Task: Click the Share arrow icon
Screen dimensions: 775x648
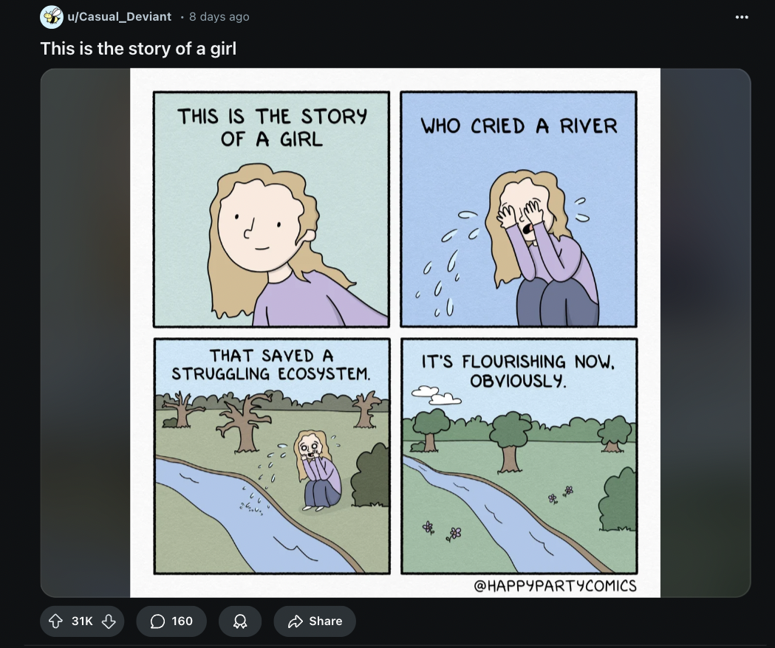Action: point(295,621)
